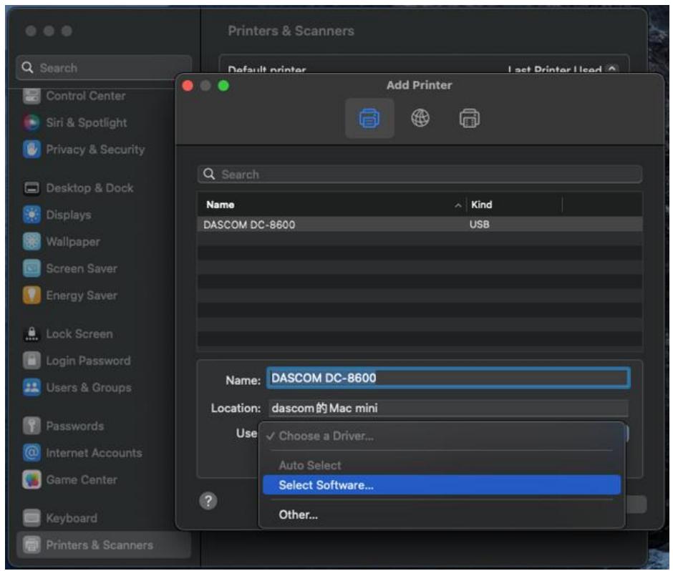The image size is (673, 571).
Task: Click the Add Printer help question mark
Action: click(208, 501)
